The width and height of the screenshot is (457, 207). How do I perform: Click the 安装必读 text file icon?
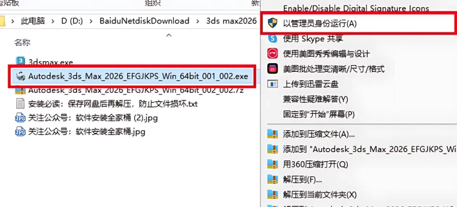(x=20, y=104)
